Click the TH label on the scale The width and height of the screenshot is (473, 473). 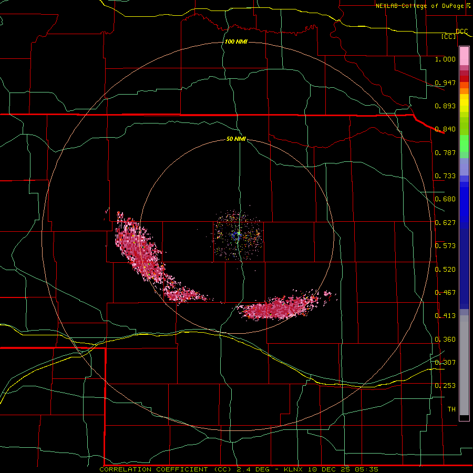click(451, 409)
